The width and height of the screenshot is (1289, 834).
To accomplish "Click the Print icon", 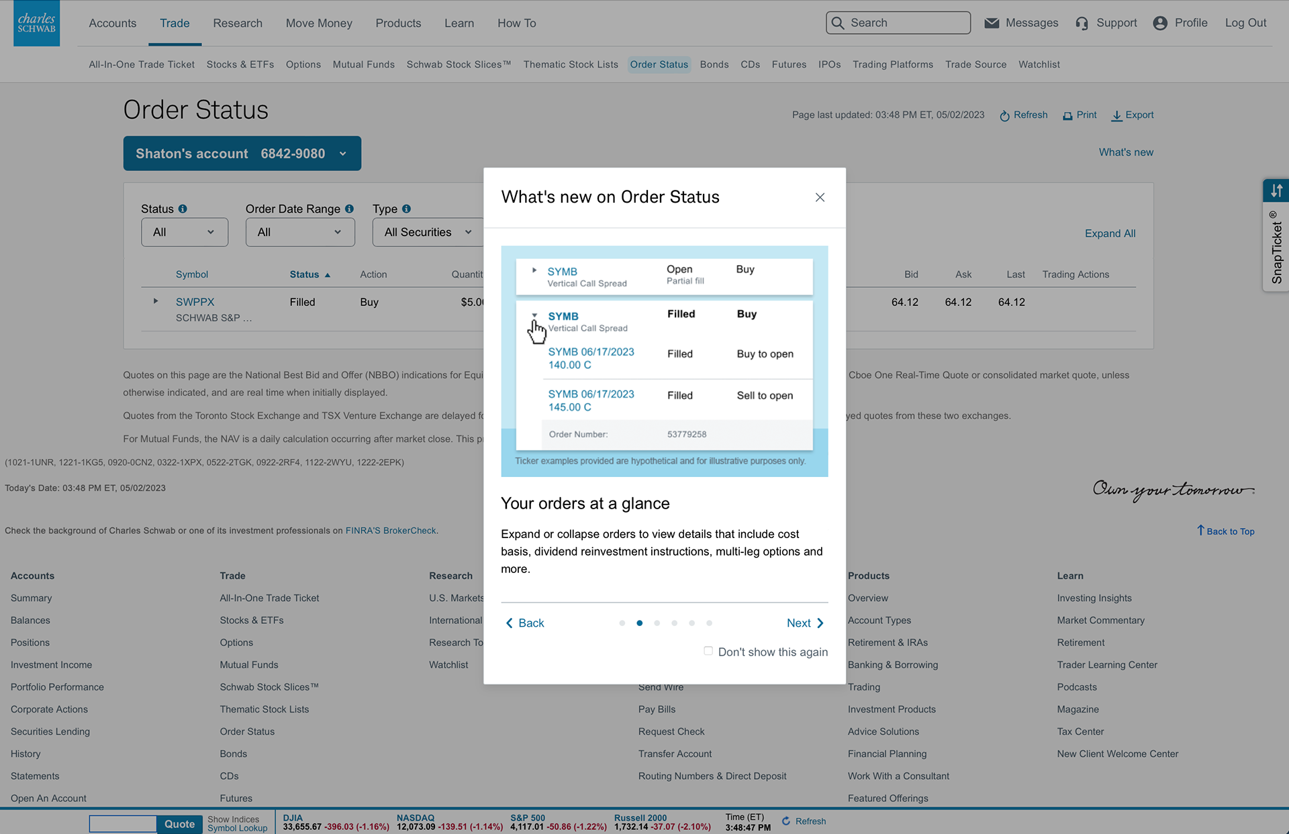I will pyautogui.click(x=1067, y=115).
